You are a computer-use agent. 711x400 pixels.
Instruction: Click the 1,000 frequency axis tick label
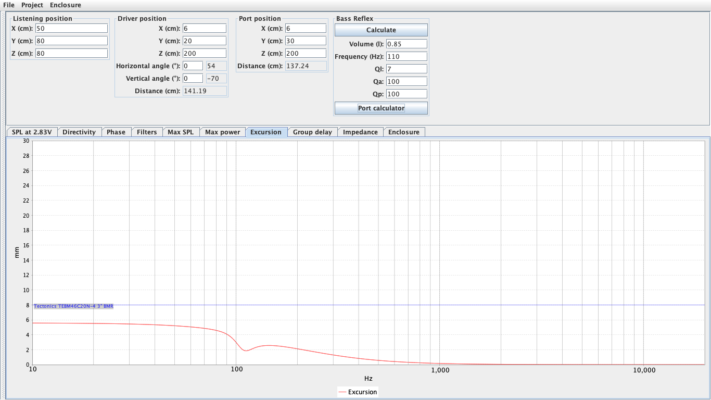pyautogui.click(x=440, y=370)
